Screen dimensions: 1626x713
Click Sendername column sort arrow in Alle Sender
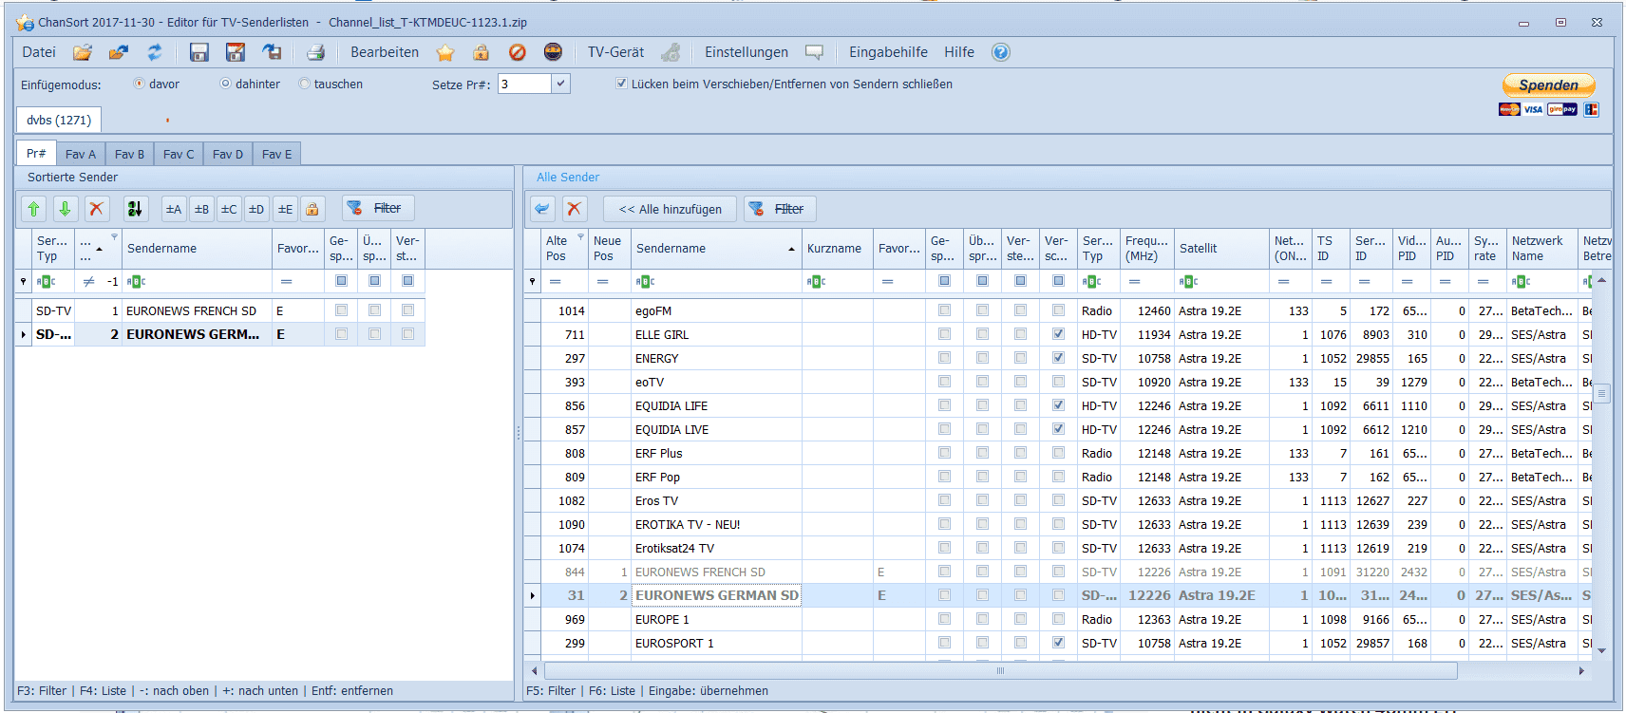[791, 249]
